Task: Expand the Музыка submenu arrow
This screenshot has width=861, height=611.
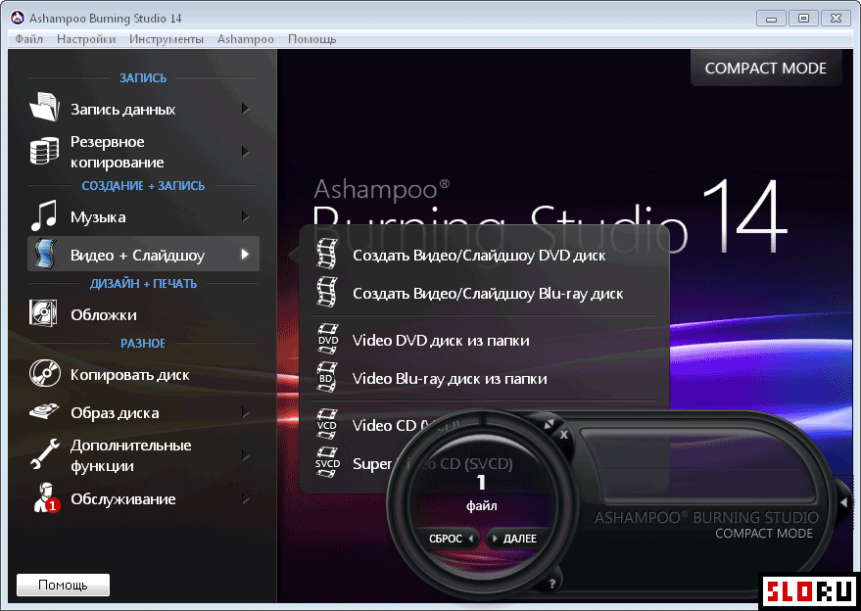Action: pyautogui.click(x=246, y=216)
